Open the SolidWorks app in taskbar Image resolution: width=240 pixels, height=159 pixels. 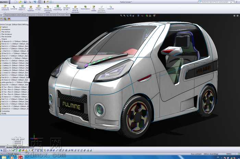pos(21,157)
